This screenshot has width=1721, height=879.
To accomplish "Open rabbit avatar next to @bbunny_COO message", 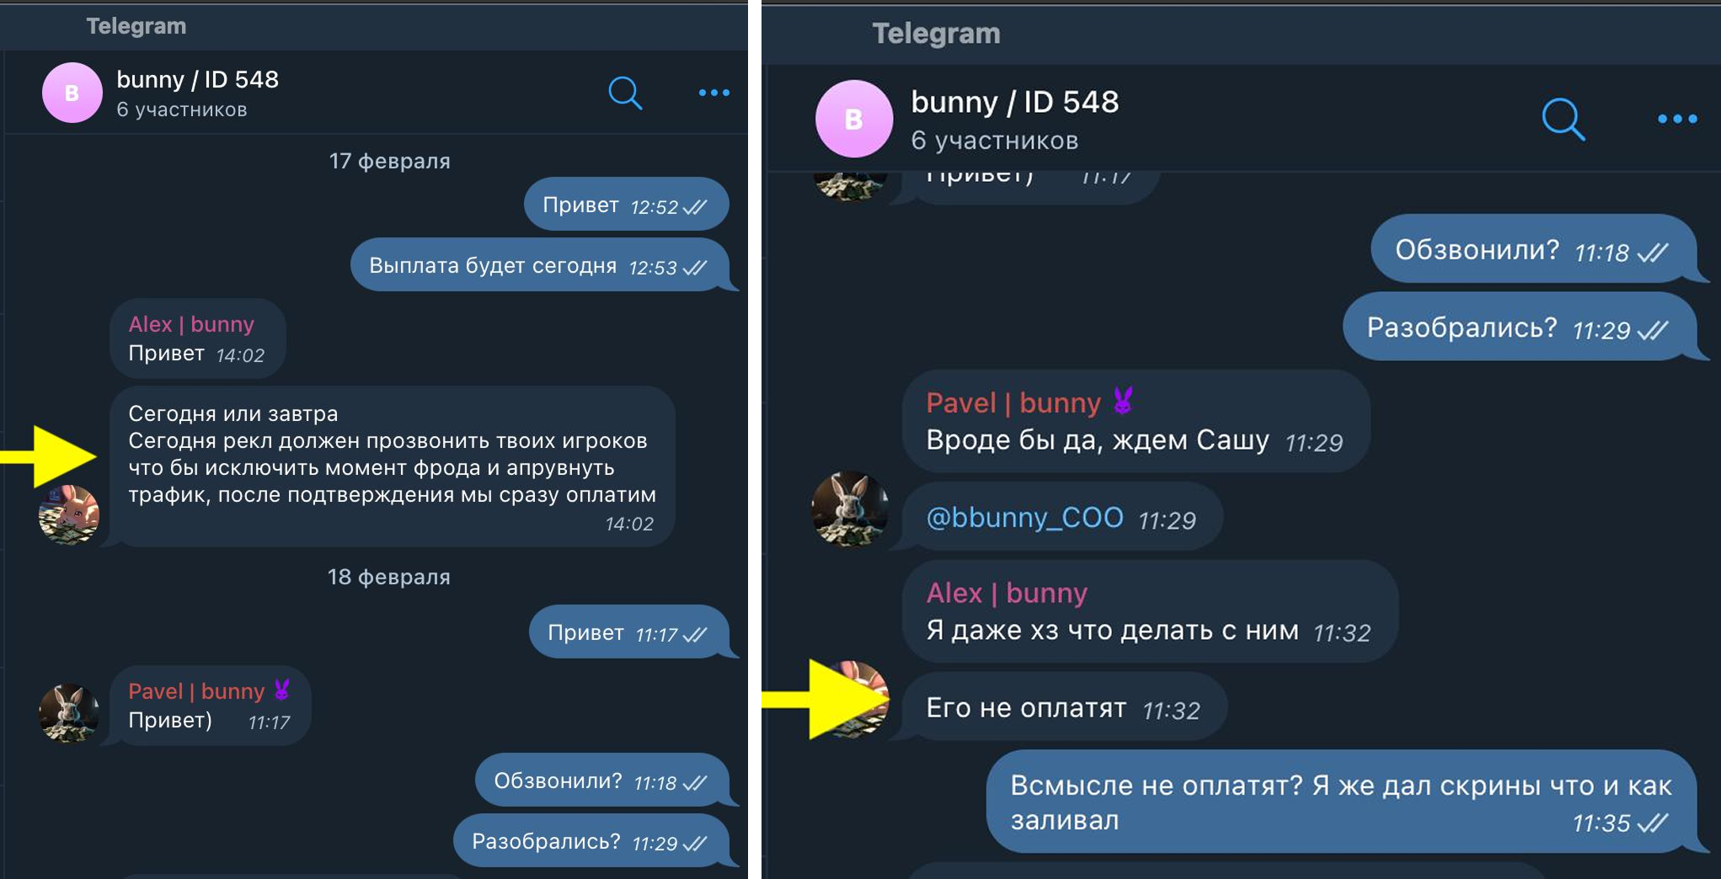I will pos(850,509).
